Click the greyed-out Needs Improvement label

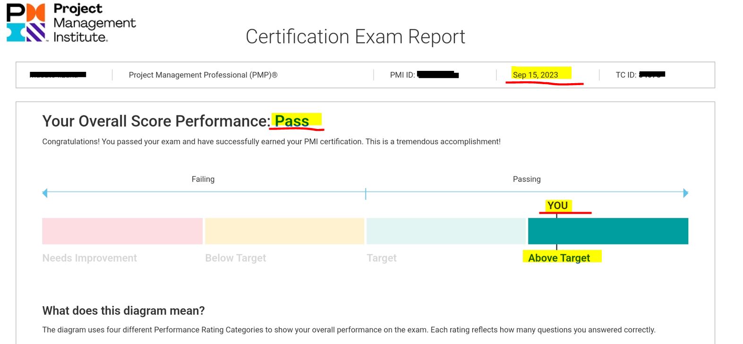[x=90, y=258]
